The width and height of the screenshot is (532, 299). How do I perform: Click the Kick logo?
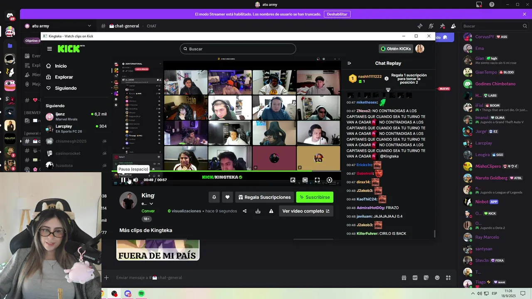tap(71, 49)
